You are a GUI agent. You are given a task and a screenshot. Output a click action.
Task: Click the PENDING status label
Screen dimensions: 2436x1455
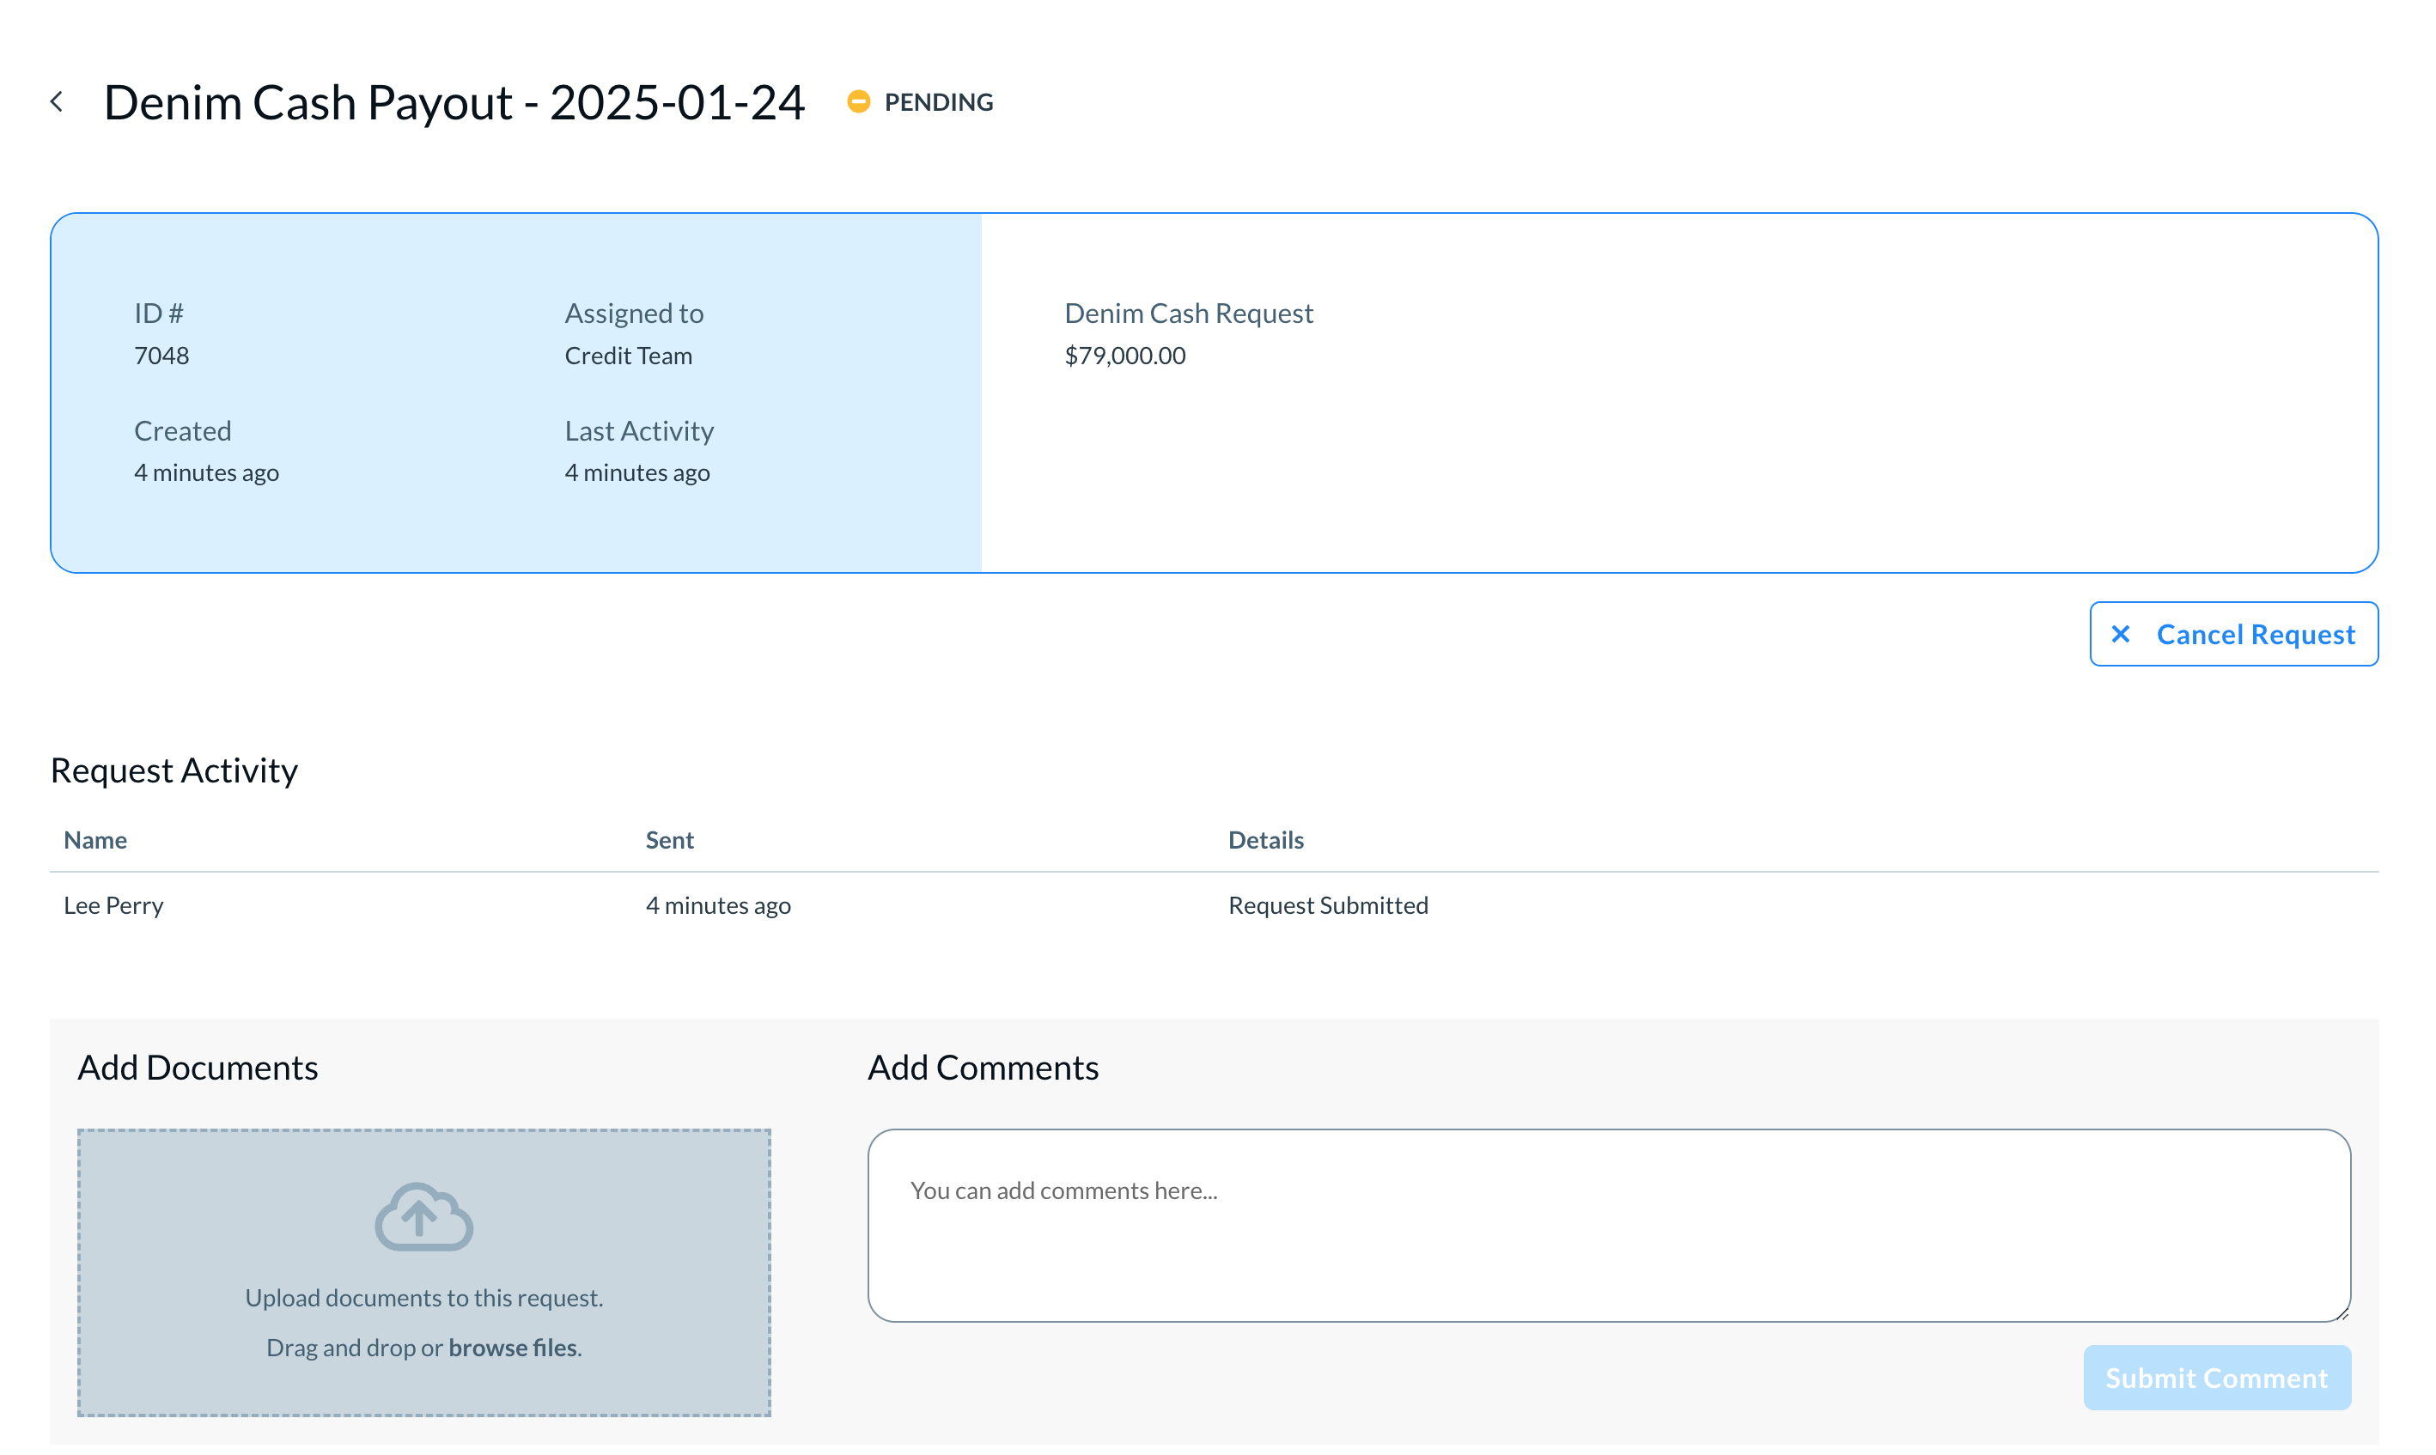click(939, 102)
